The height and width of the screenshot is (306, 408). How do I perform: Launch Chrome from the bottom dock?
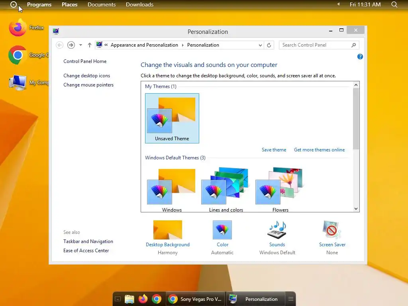(157, 299)
